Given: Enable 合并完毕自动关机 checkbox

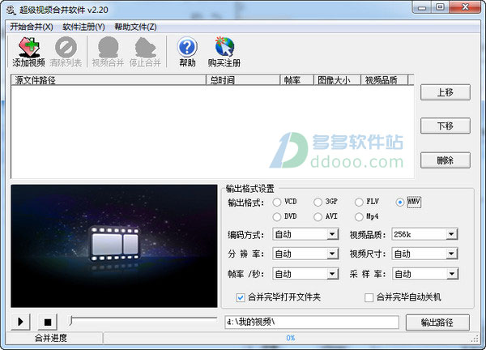Looking at the screenshot, I should click(x=369, y=297).
